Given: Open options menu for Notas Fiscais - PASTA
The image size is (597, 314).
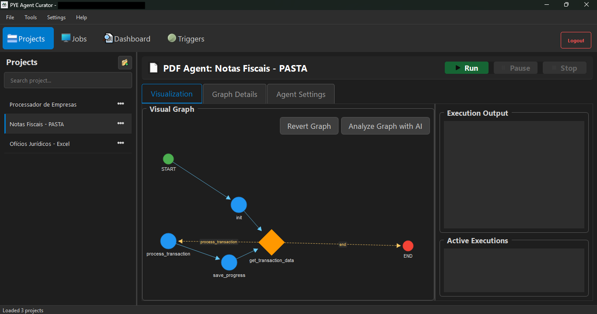Looking at the screenshot, I should (121, 124).
